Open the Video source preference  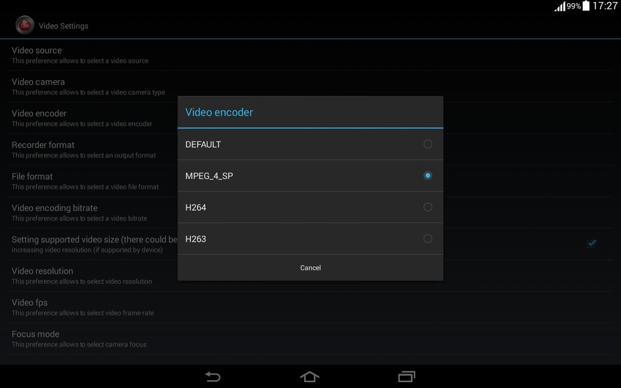coord(310,55)
